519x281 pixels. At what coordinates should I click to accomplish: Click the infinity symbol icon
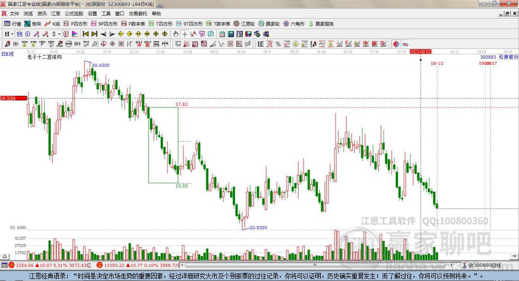[x=405, y=44]
